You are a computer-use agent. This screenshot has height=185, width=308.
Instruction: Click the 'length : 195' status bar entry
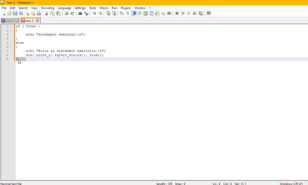coord(164,184)
